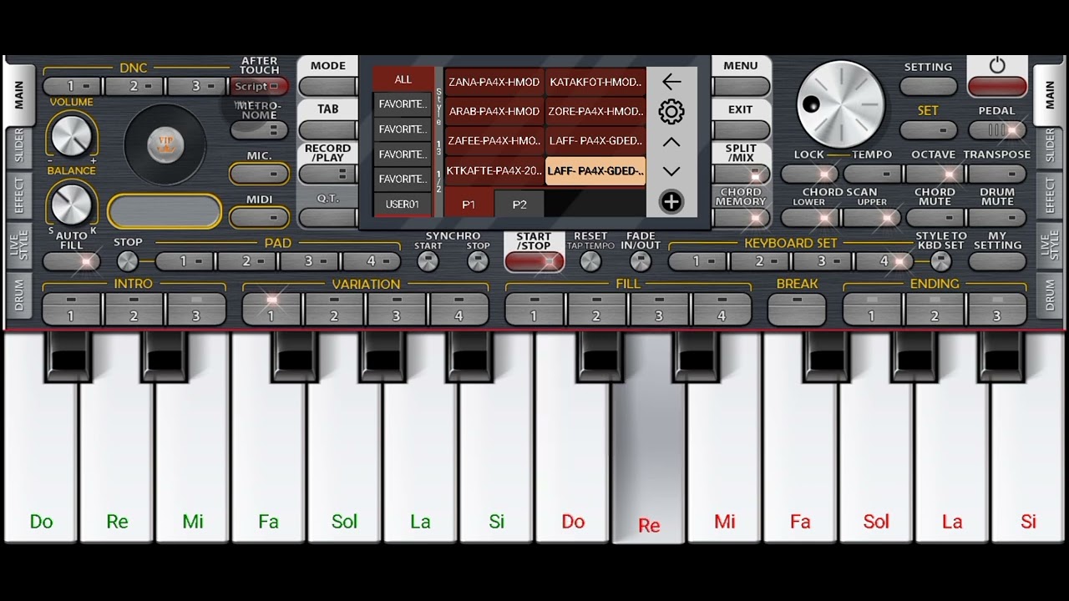Screen dimensions: 1069x601
Task: Toggle the MIDI button
Action: pos(260,217)
